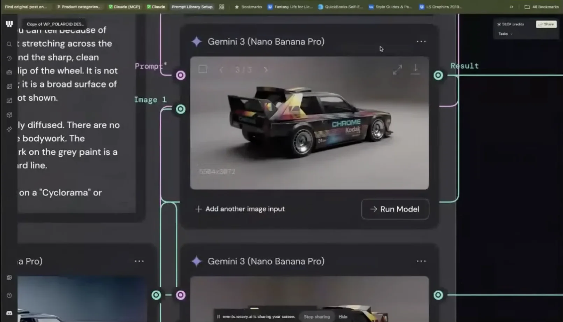Viewport: 563px width, 322px height.
Task: Expand the Tasks dropdown
Action: (505, 34)
